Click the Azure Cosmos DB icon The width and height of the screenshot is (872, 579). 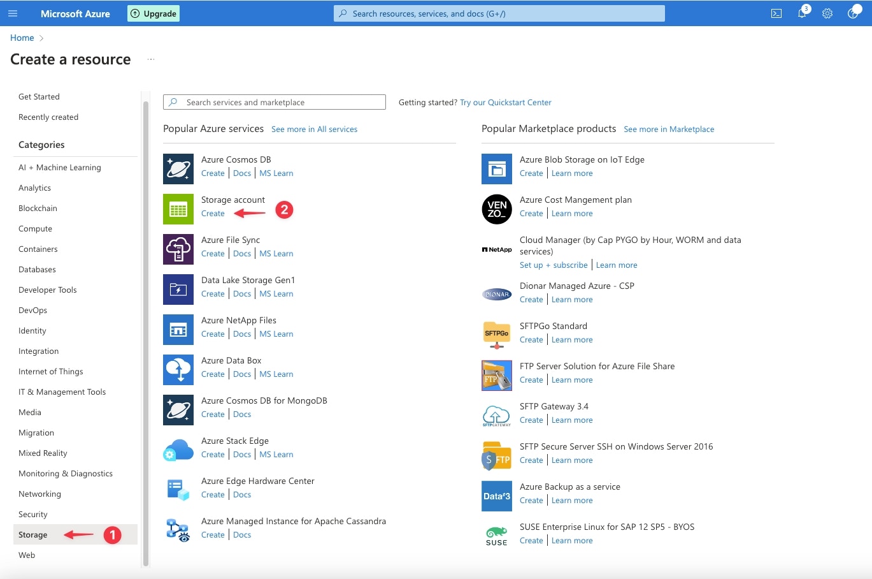(x=178, y=169)
